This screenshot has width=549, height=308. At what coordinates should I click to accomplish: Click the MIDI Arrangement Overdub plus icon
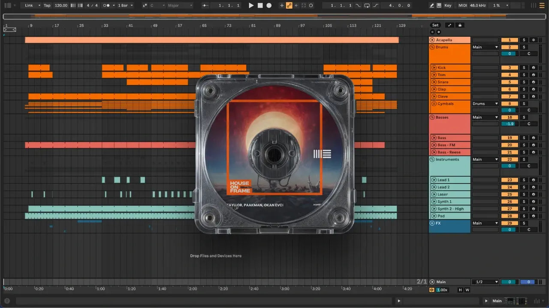282,6
